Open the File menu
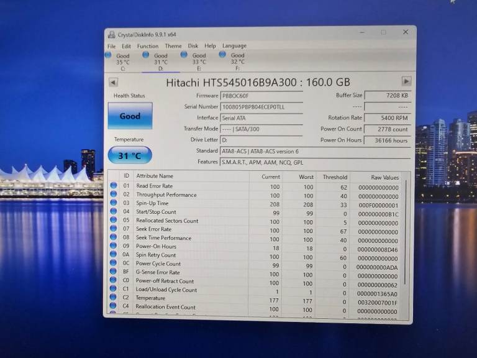 point(111,46)
